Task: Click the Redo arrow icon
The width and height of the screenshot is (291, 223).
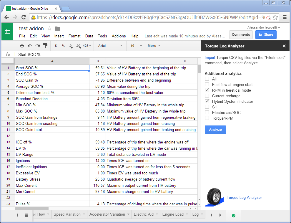Action: coord(37,46)
